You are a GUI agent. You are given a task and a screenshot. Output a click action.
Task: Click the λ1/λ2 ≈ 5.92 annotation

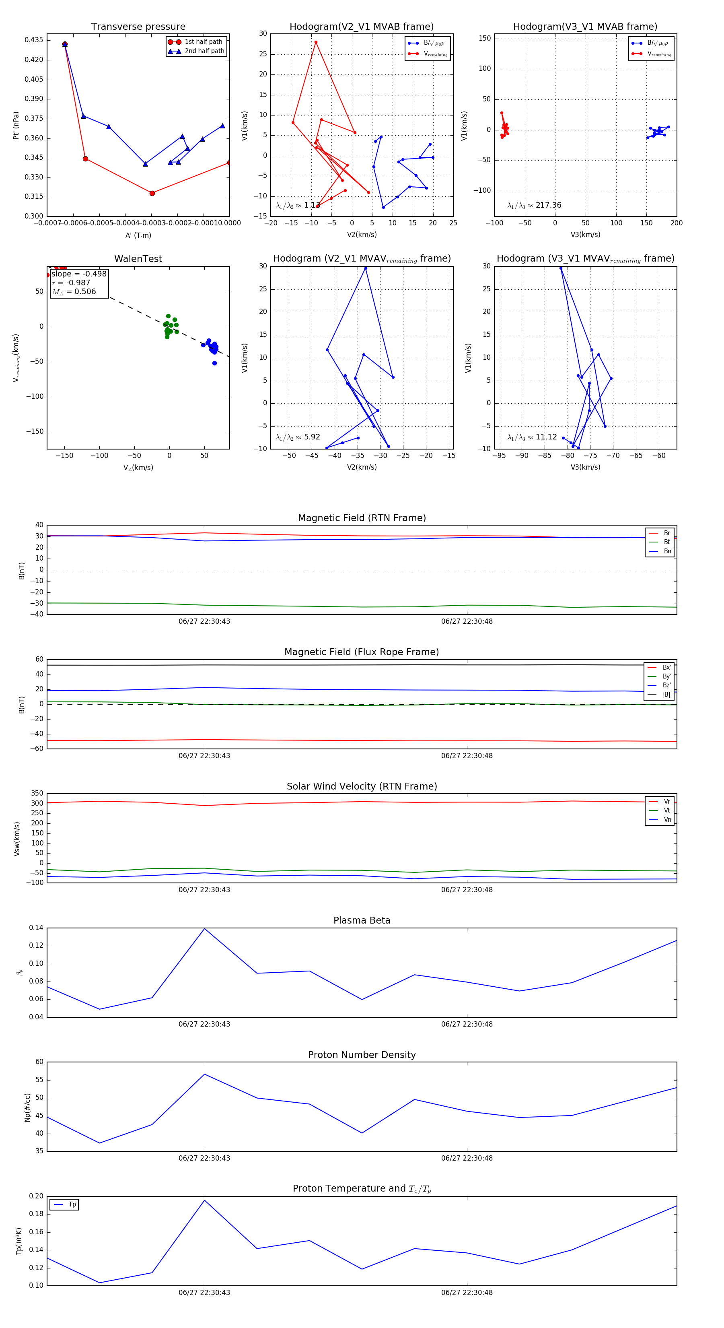point(298,437)
